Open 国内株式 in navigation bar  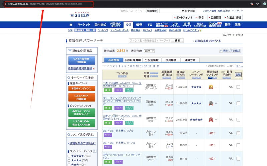tap(100, 25)
